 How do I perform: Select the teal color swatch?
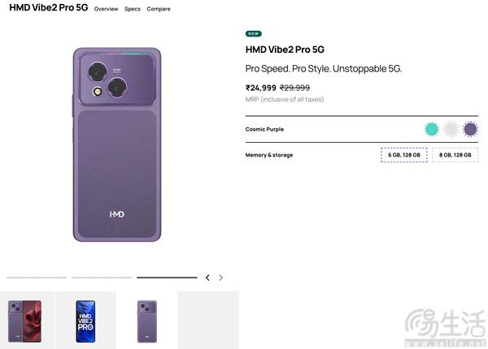tap(431, 129)
